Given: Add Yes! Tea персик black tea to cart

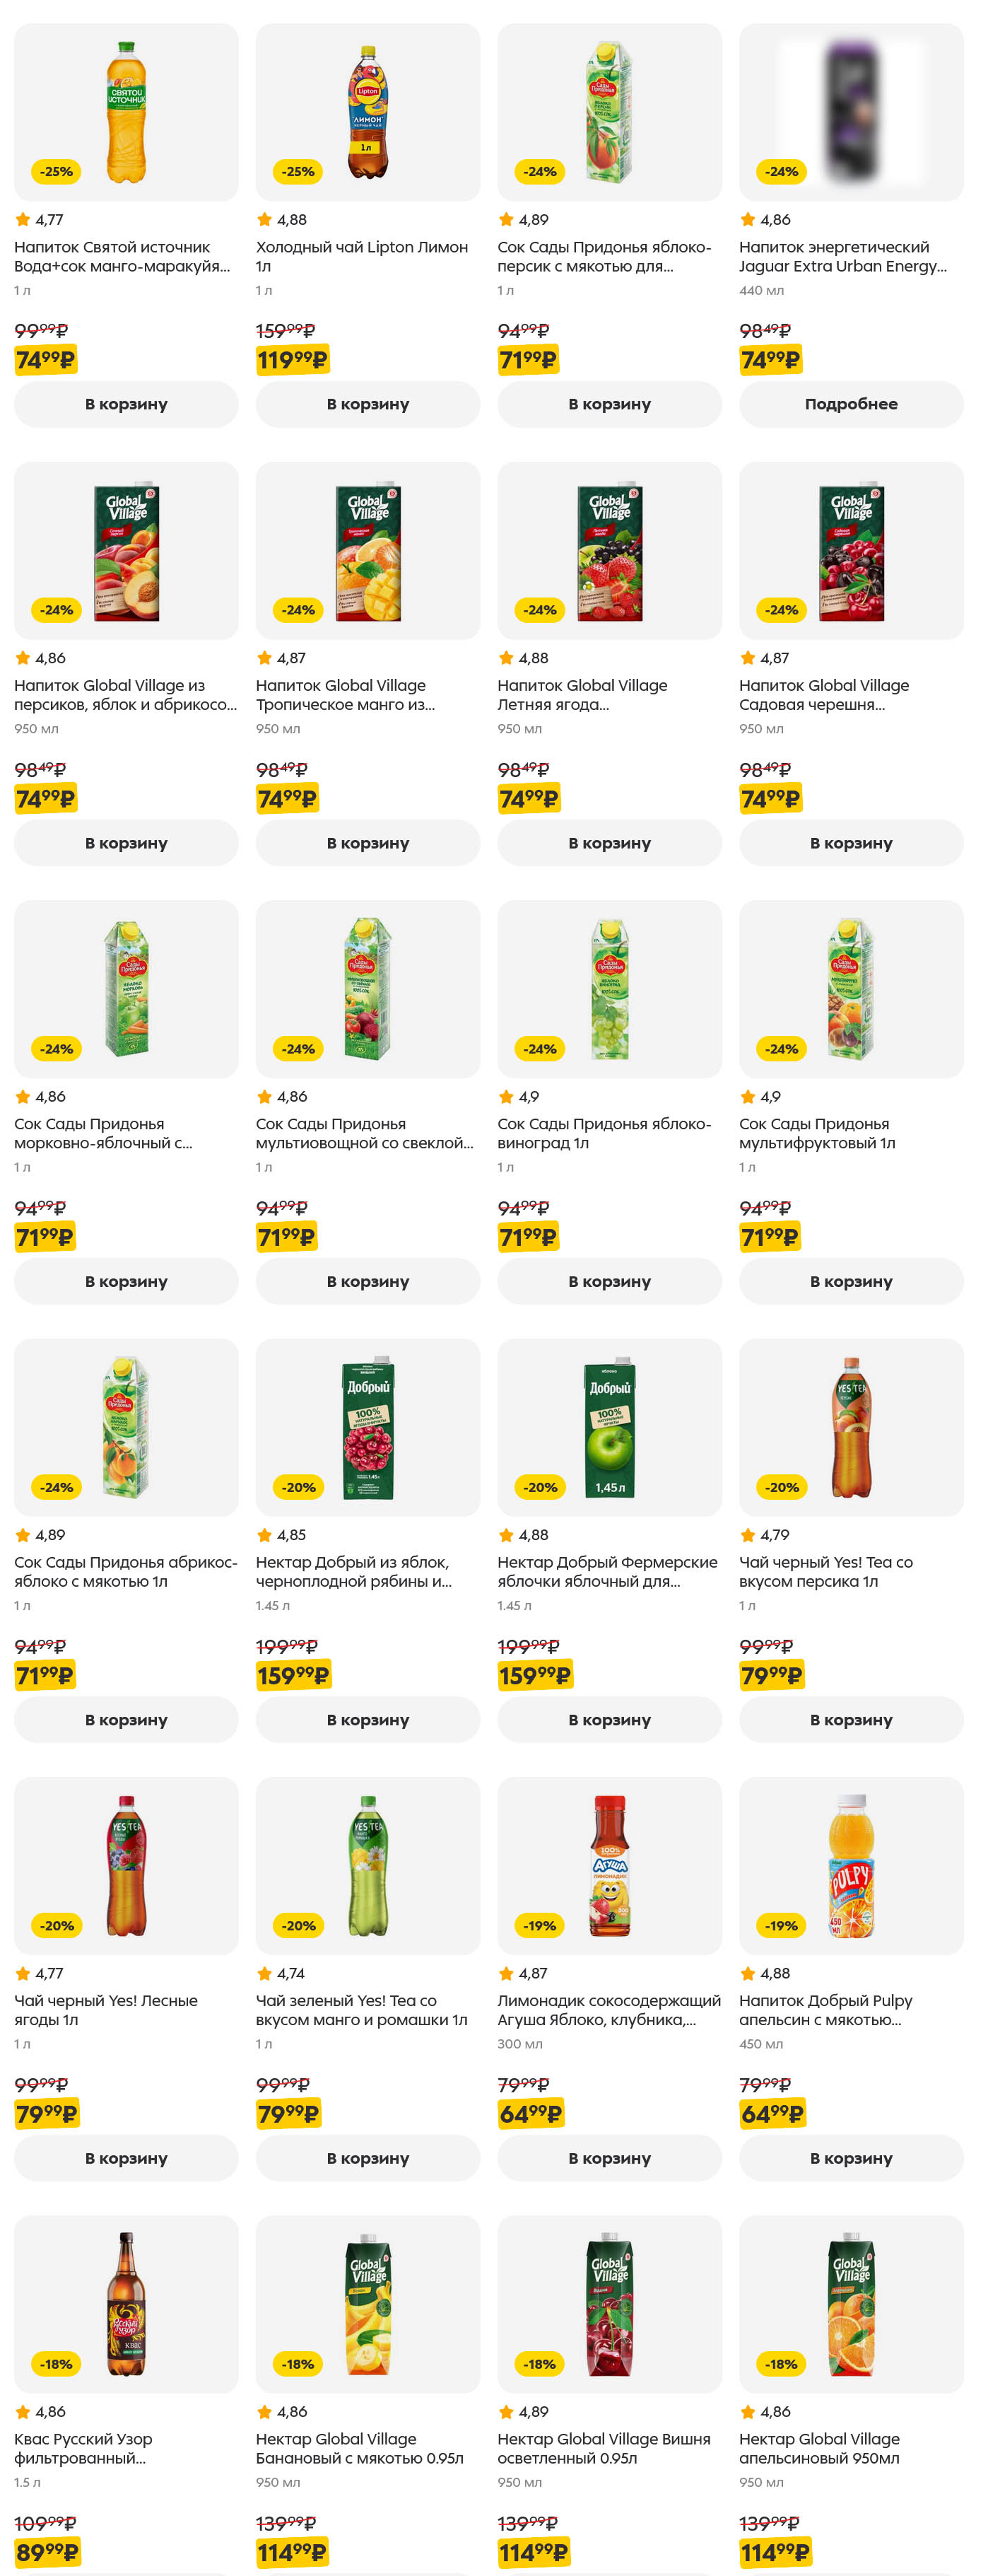Looking at the screenshot, I should coord(851,1720).
